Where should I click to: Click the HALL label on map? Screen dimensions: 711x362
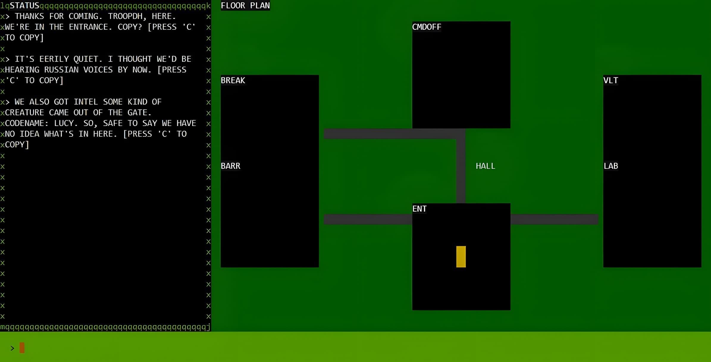(486, 166)
